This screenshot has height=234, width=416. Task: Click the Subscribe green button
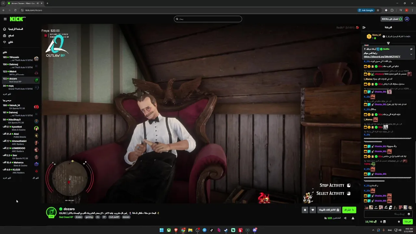349,210
